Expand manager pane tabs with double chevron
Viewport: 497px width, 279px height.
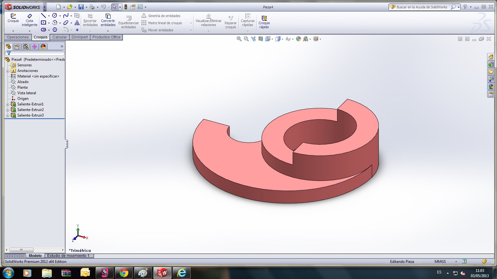coord(62,46)
